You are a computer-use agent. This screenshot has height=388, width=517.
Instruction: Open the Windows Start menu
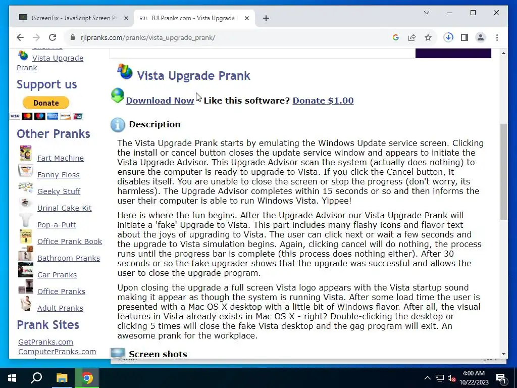coord(12,378)
